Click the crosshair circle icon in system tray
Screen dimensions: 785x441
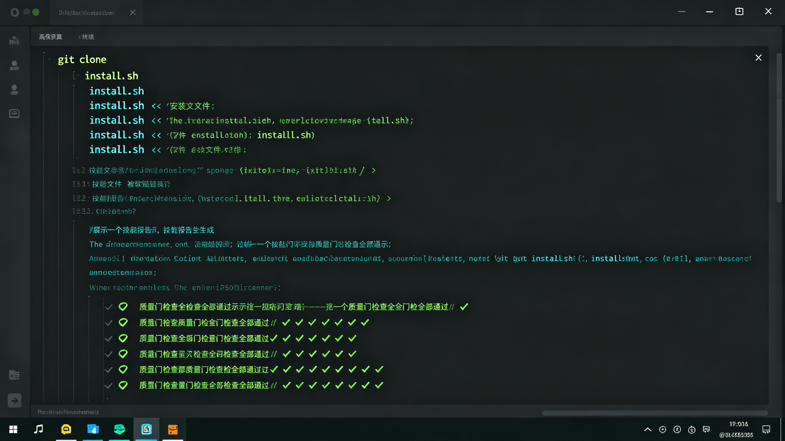pos(662,430)
